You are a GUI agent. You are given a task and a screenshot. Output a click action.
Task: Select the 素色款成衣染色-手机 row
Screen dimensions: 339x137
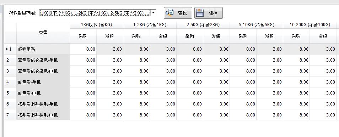43,60
